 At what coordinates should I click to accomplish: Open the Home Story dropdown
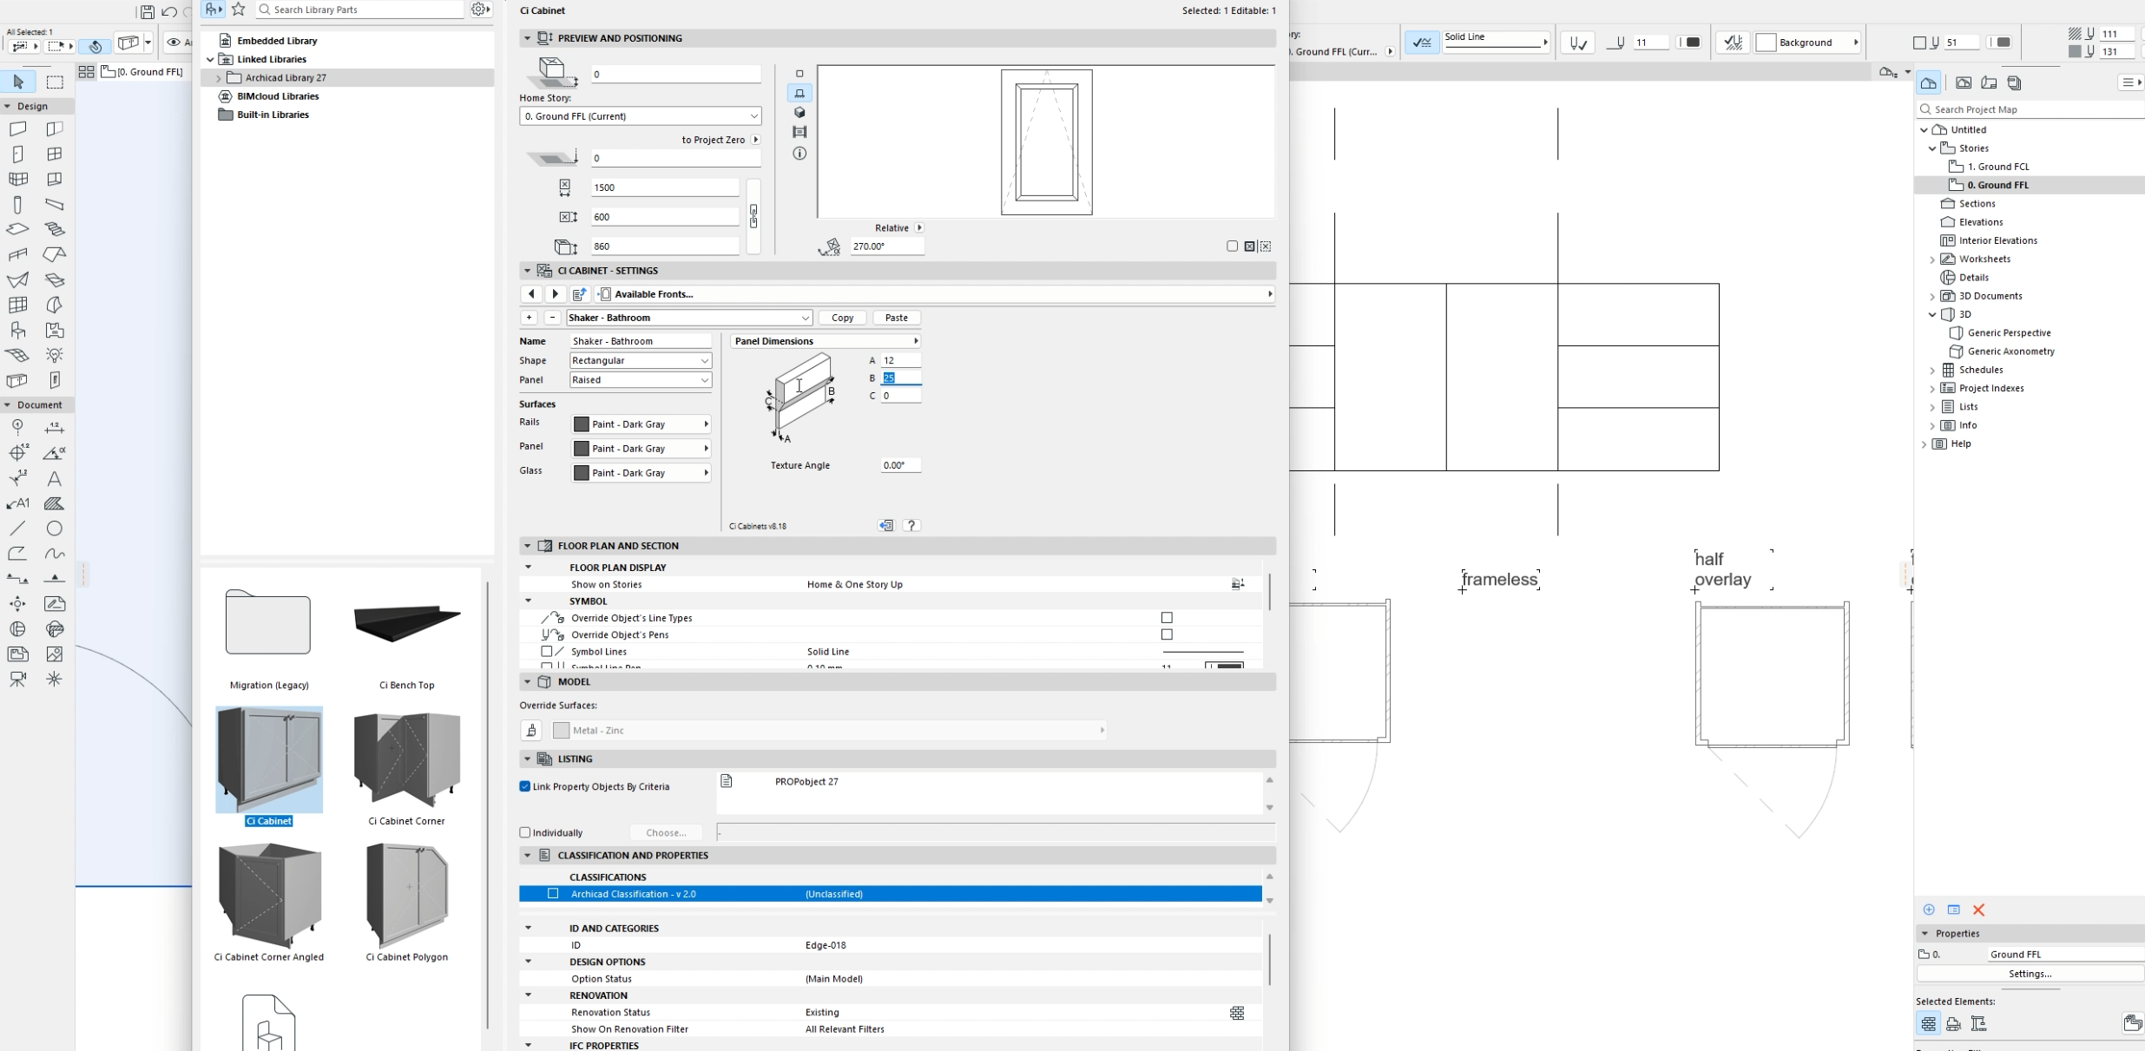click(640, 116)
